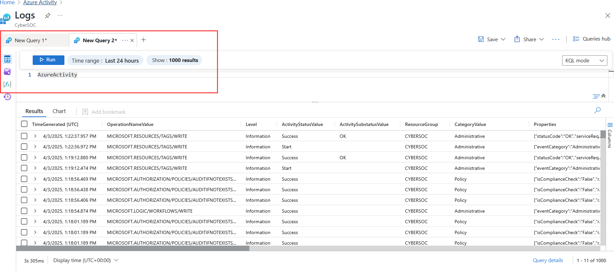
Task: Run the AzureActivity query
Action: pos(49,60)
